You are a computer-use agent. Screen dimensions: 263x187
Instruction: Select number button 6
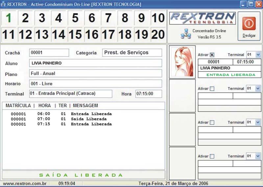(92, 18)
